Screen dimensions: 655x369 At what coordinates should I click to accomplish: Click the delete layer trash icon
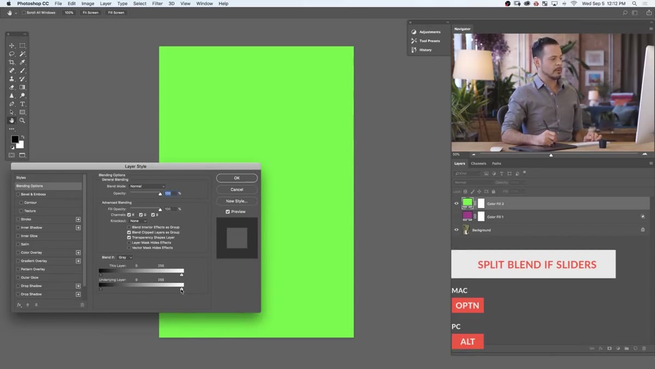644,348
